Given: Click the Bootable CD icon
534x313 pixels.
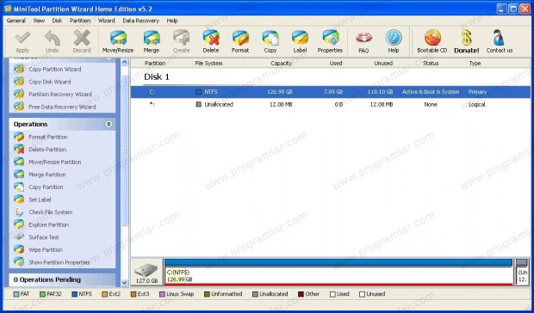Looking at the screenshot, I should point(432,37).
